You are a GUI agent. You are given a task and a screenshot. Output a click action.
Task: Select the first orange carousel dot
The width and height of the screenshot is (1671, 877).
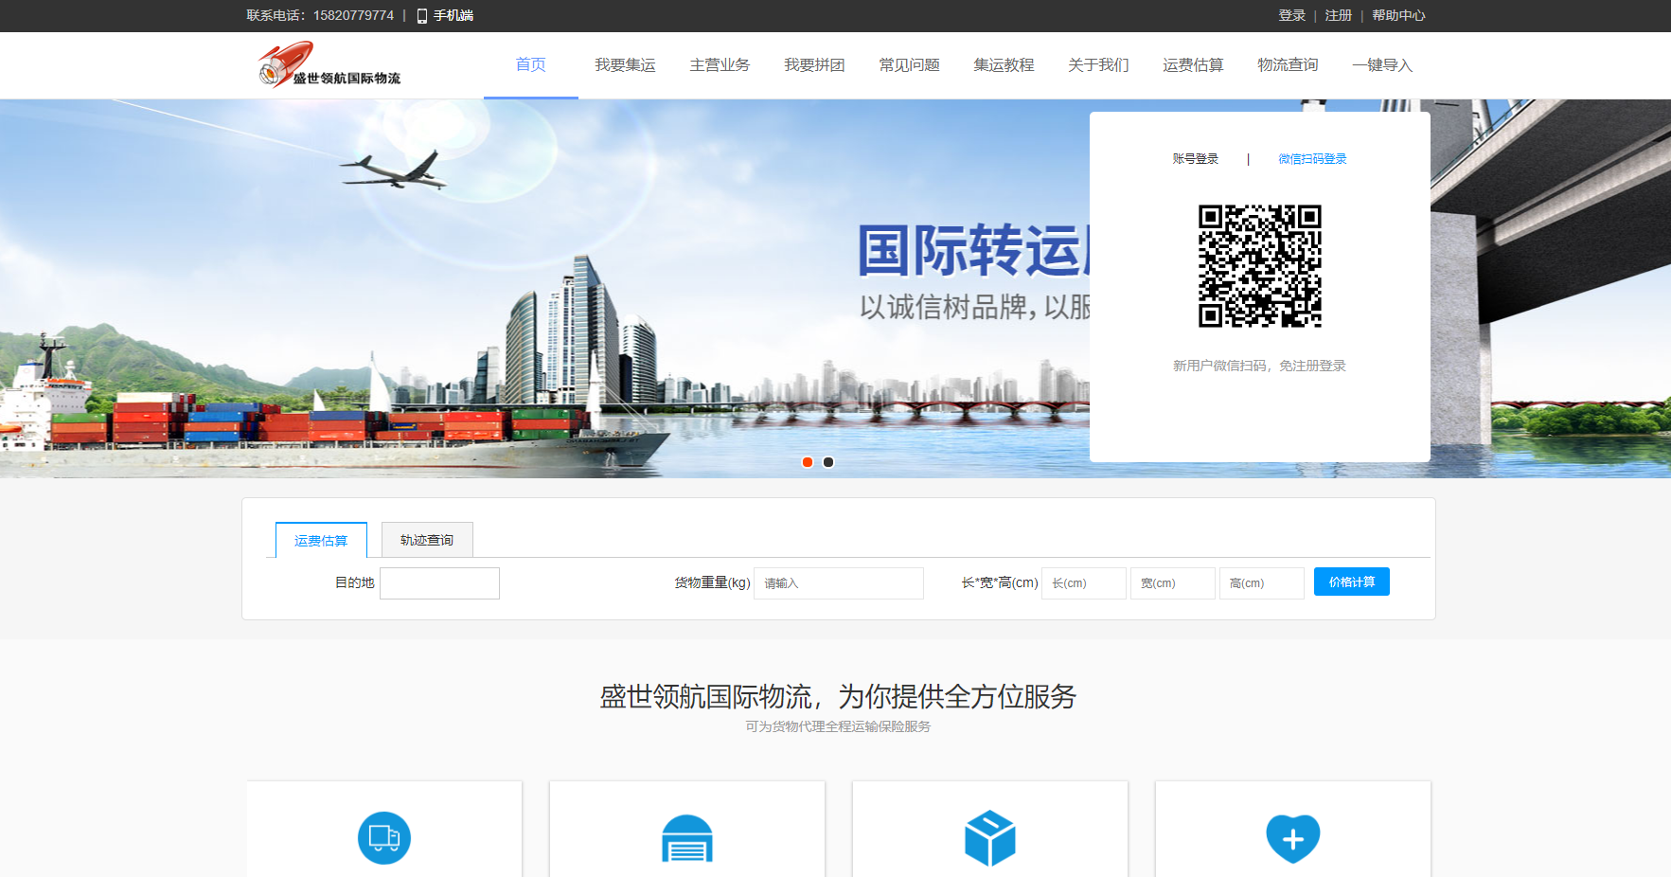pyautogui.click(x=808, y=462)
